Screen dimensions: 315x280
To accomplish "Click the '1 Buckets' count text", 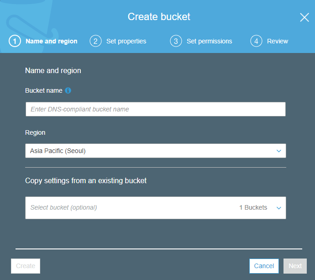I will tap(253, 207).
